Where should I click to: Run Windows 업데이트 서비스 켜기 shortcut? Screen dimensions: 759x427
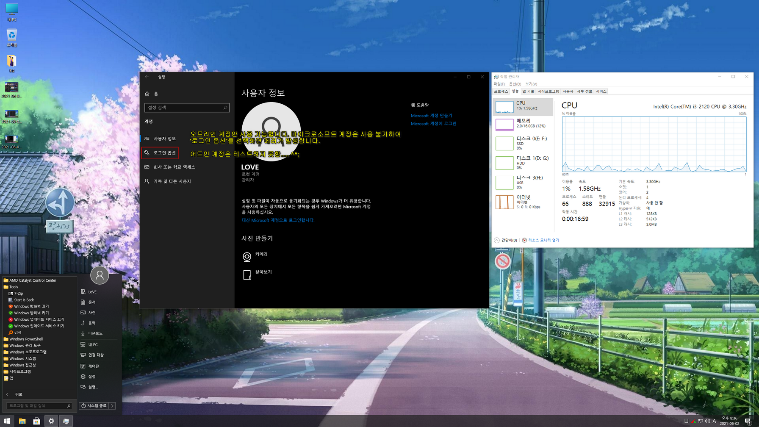click(x=36, y=326)
